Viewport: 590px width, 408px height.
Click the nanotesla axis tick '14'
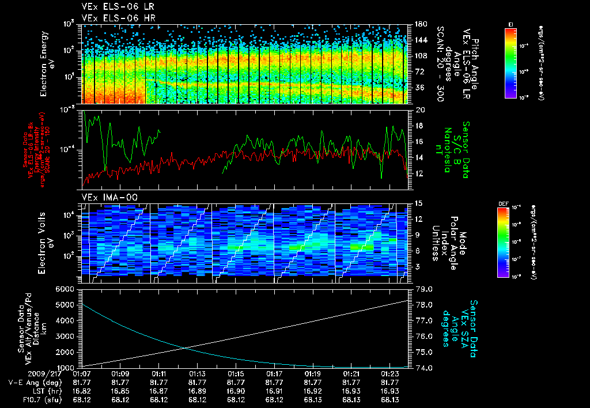tap(420, 158)
